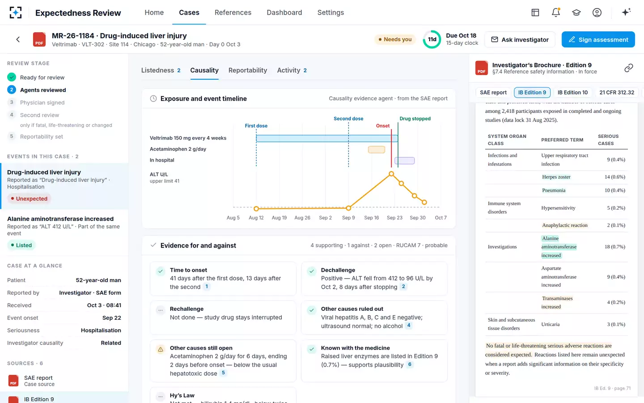The width and height of the screenshot is (644, 403).
Task: Click the Ask investigator button
Action: tap(520, 39)
